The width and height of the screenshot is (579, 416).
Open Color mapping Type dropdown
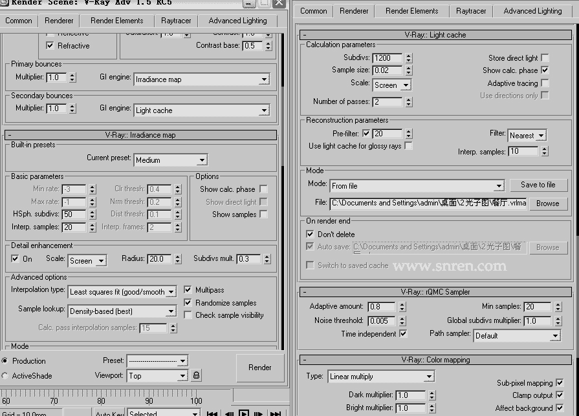[x=381, y=377]
